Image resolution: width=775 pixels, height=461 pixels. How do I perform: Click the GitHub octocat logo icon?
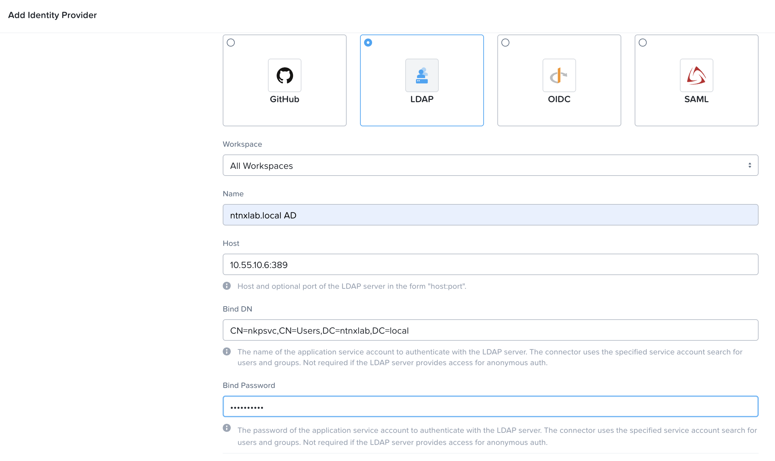tap(284, 75)
